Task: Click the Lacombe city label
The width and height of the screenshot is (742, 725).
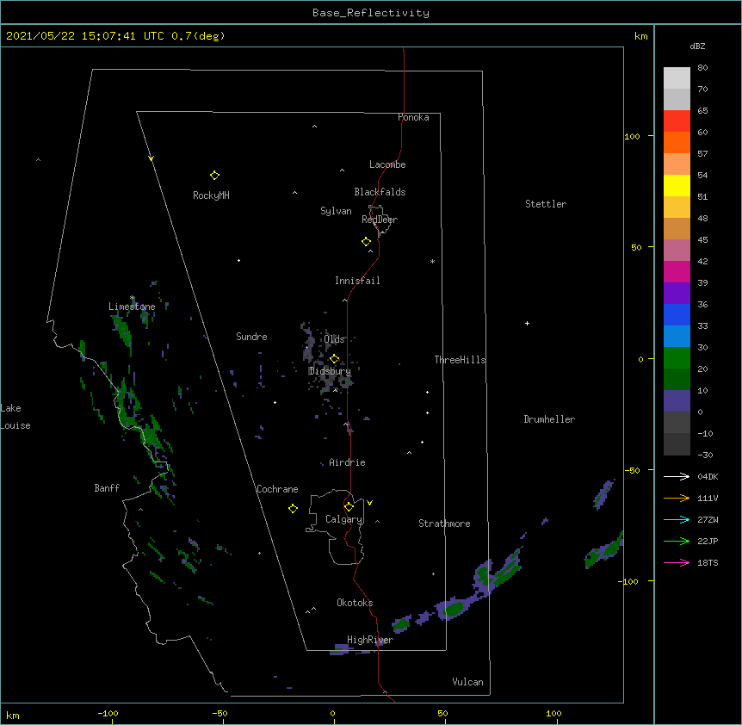Action: click(x=387, y=164)
